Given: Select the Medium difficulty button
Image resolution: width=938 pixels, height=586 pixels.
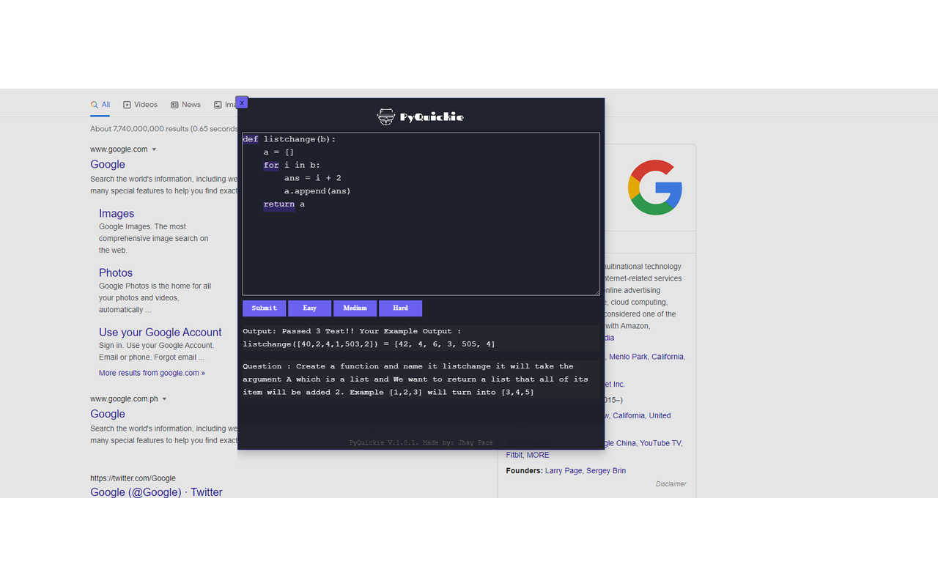Looking at the screenshot, I should point(355,308).
